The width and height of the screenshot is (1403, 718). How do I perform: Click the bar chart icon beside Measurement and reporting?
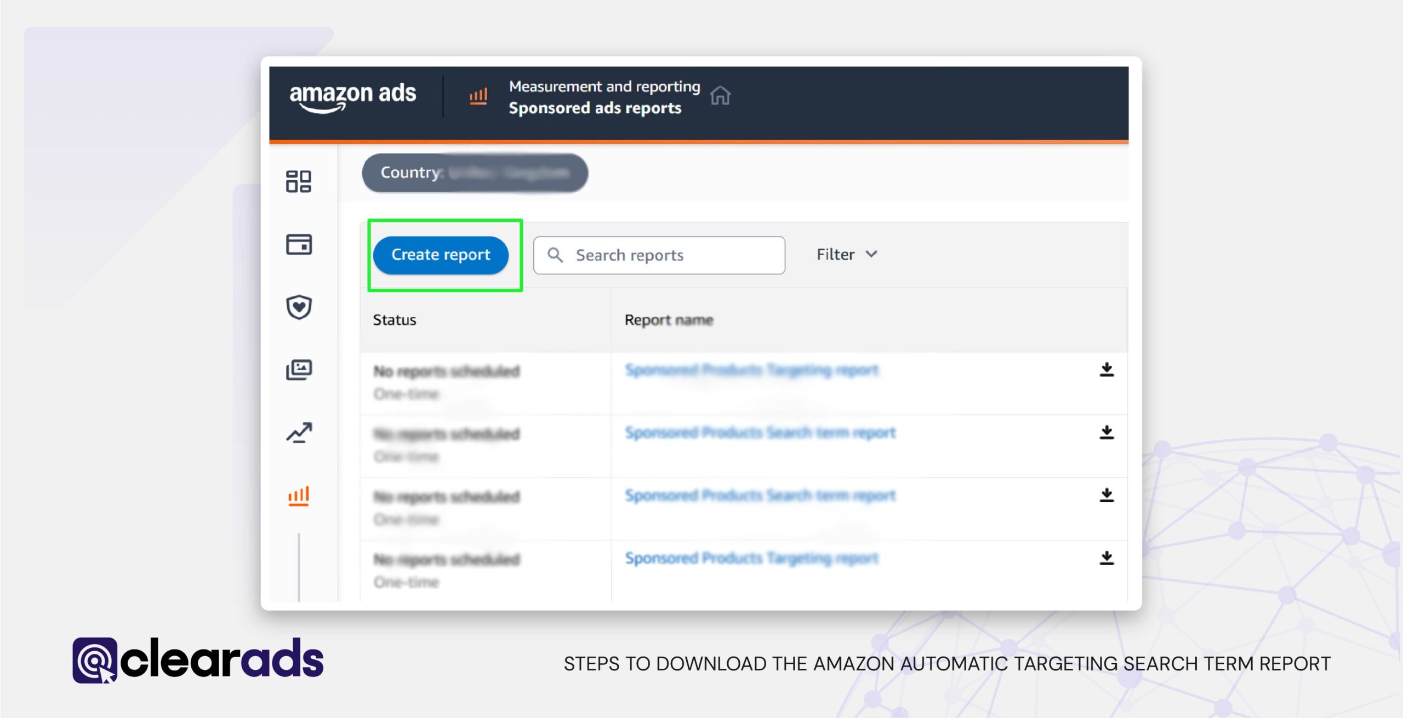(x=478, y=95)
